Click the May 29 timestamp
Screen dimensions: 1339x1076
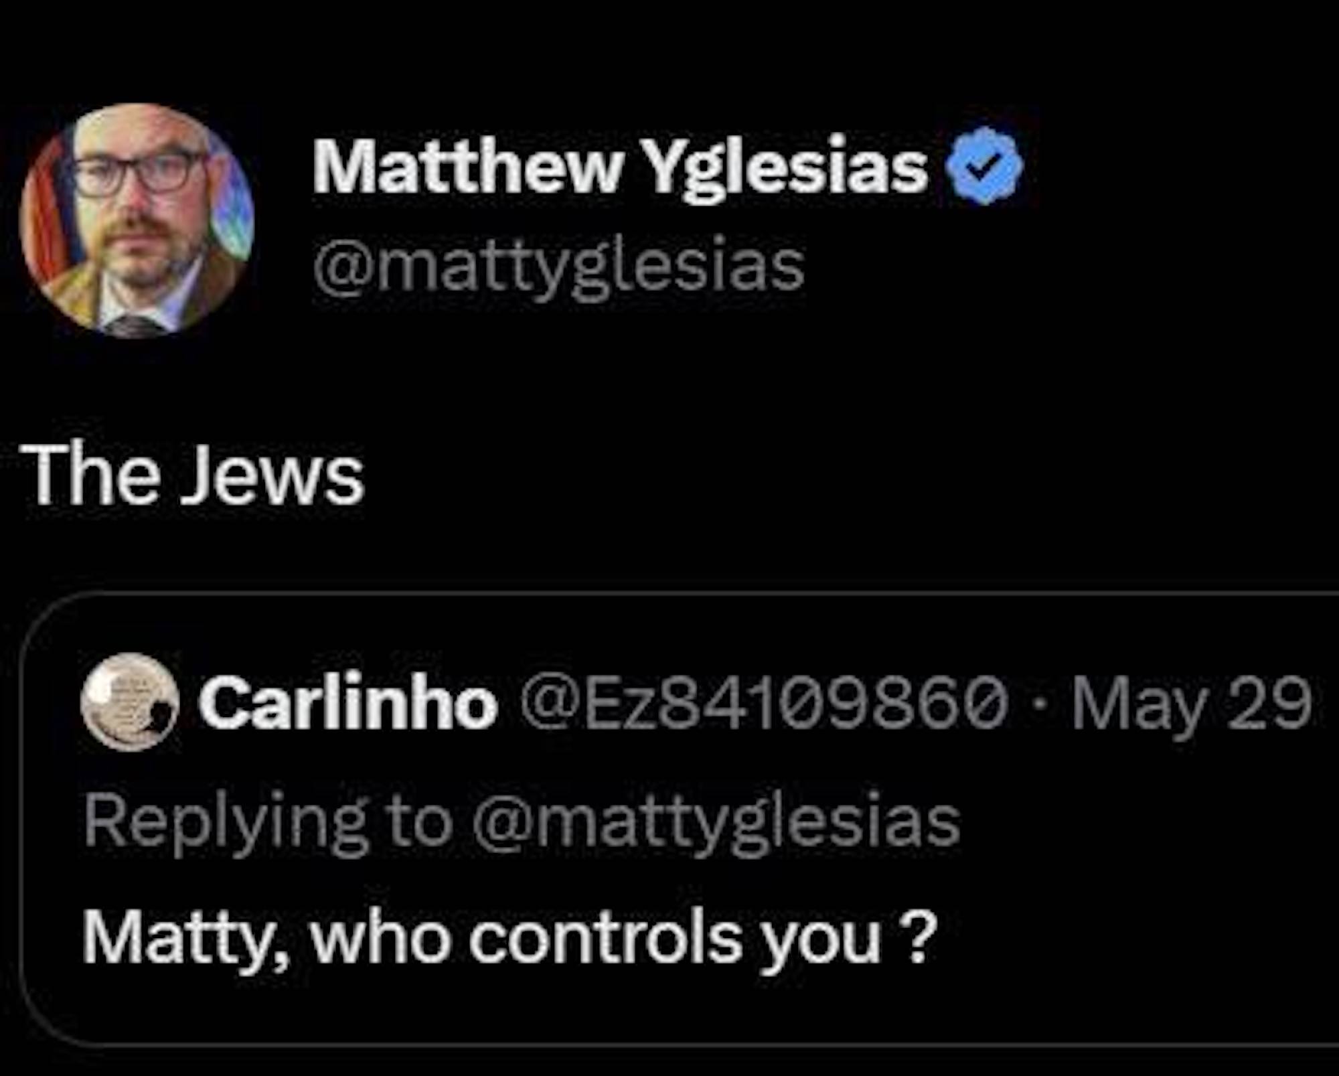point(1192,703)
